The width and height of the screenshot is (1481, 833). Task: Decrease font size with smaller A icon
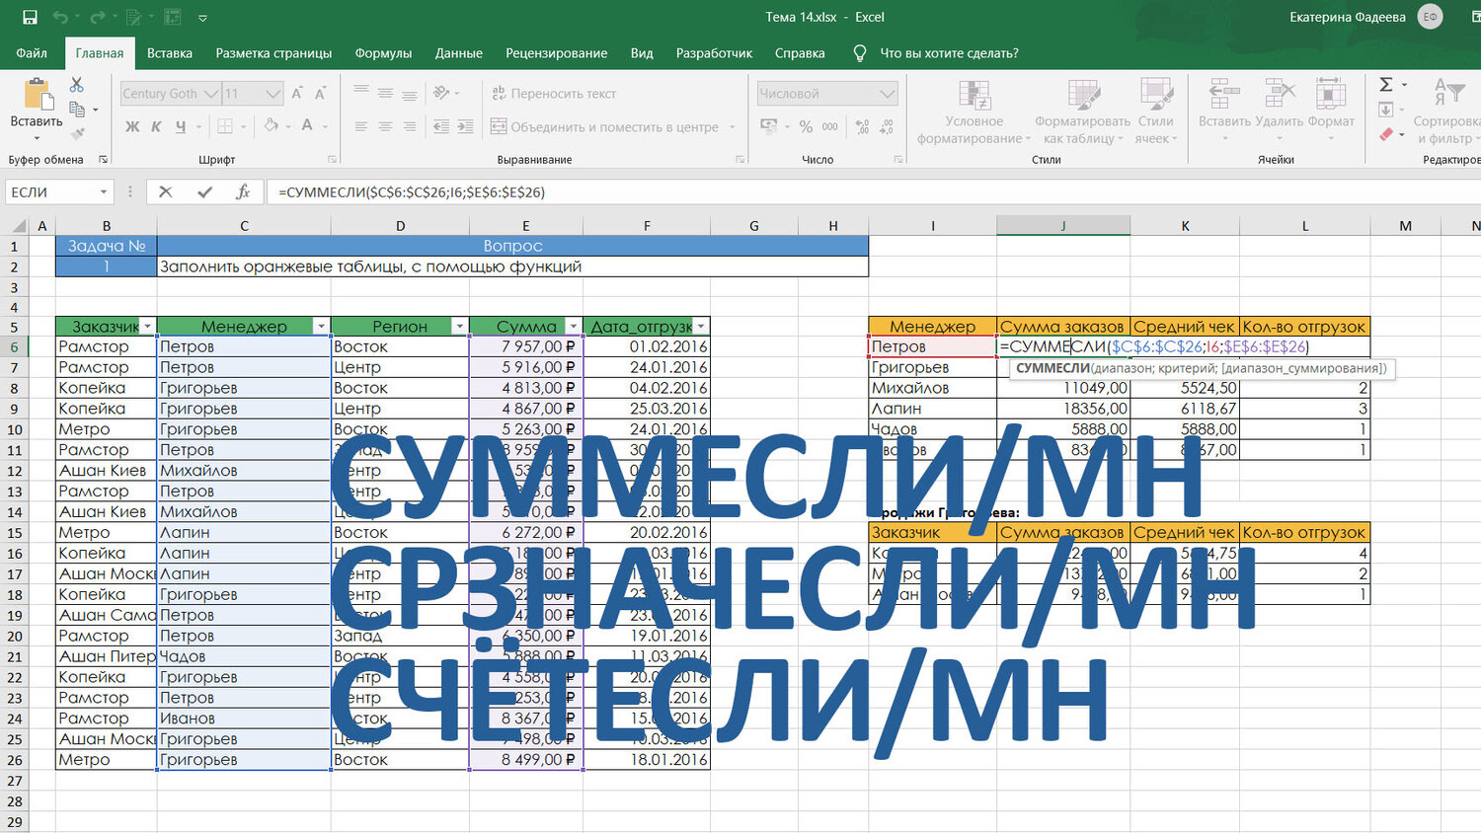[x=320, y=94]
